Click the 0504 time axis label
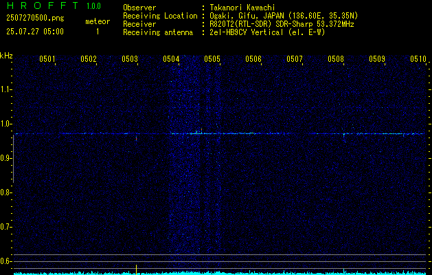Screen dimensions: 432x275 point(171,58)
